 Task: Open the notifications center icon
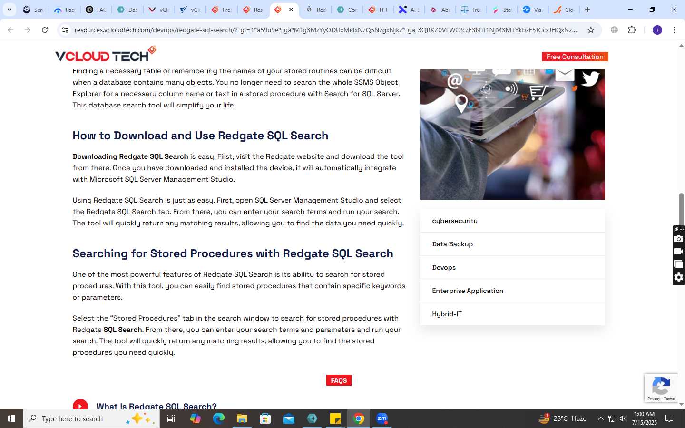coord(669,418)
